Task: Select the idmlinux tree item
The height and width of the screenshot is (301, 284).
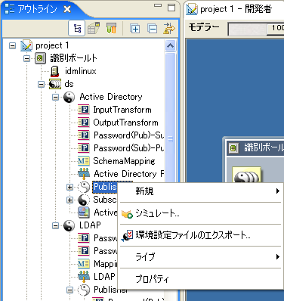Action: pyautogui.click(x=81, y=71)
